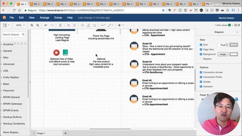
Task: Open the line color pencil tool
Action: (x=88, y=25)
